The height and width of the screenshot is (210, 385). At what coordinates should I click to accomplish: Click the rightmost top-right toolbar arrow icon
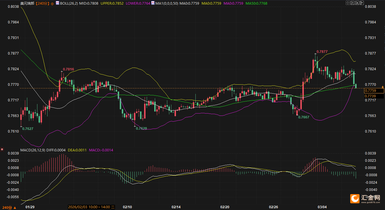coord(362,3)
